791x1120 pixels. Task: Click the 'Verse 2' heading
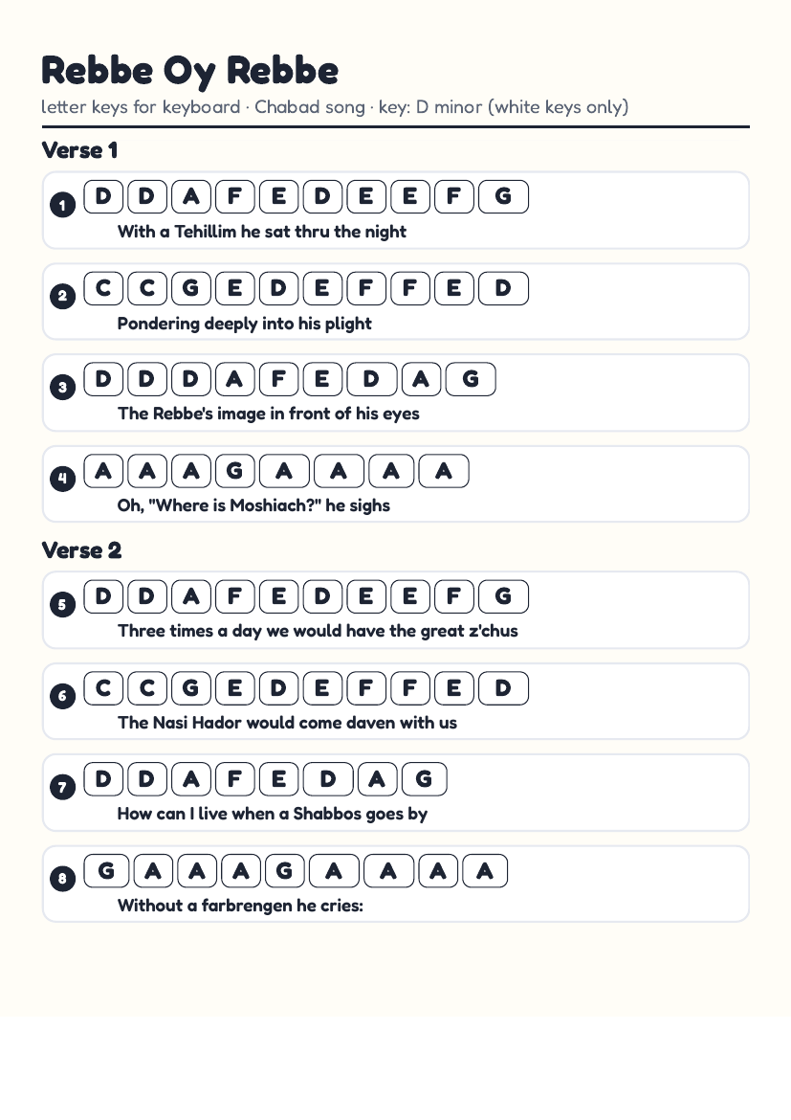coord(81,550)
